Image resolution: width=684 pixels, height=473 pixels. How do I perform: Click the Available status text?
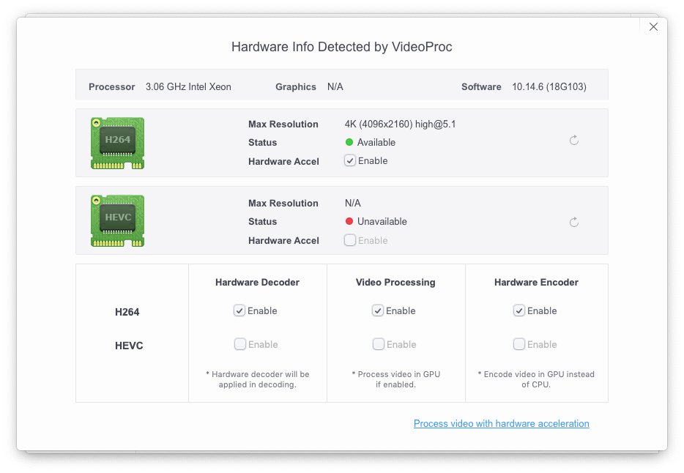[x=376, y=142]
